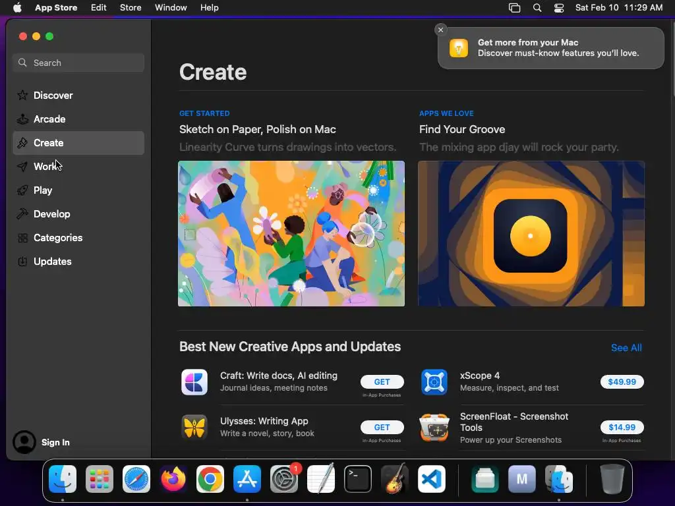Open Spotlight search in menu bar
Screen dimensions: 675x506
537,8
